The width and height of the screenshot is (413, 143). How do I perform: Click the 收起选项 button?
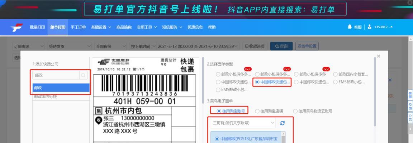click(x=255, y=46)
